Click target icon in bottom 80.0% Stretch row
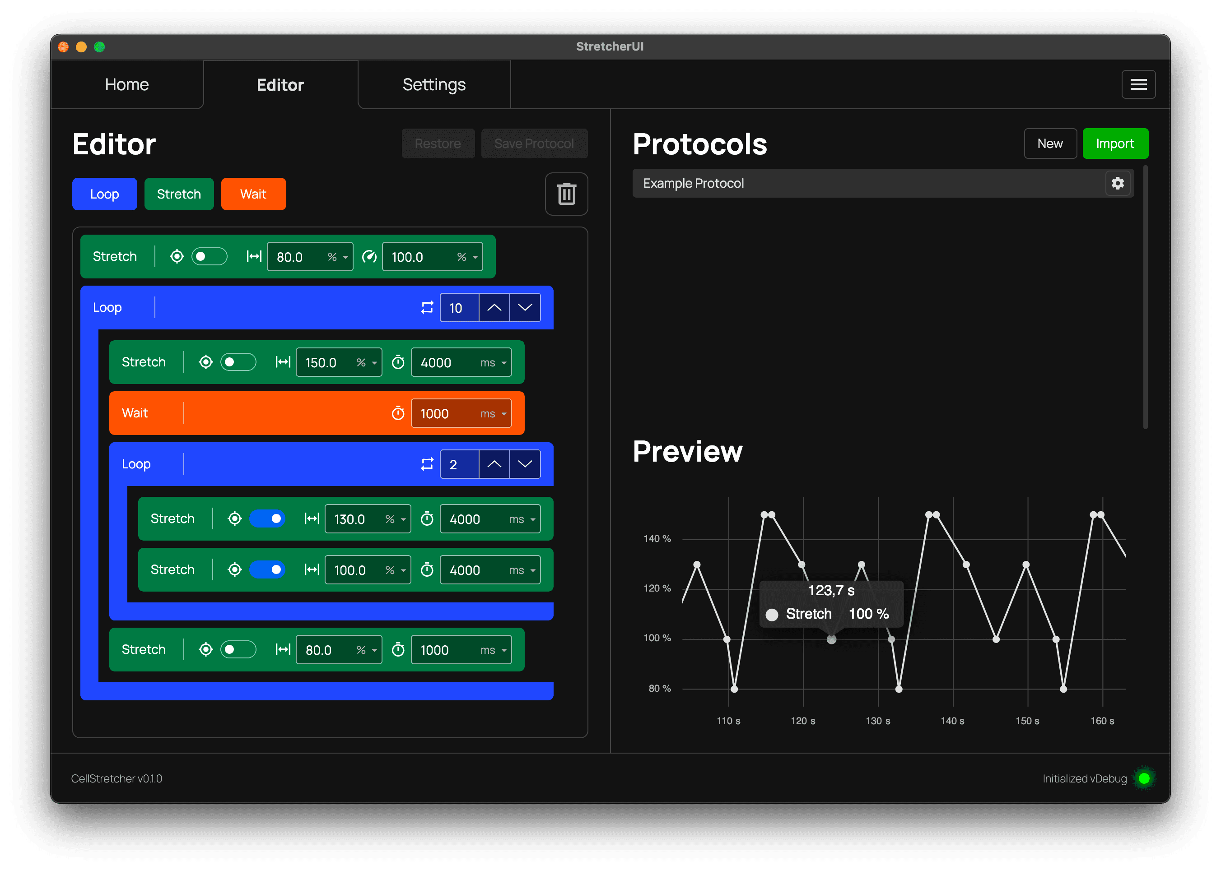Screen dimensions: 1221x870 (206, 649)
